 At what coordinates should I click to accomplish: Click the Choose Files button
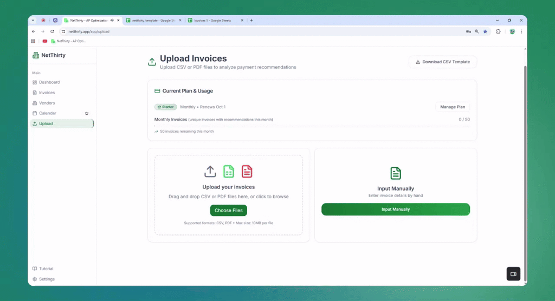[229, 211]
